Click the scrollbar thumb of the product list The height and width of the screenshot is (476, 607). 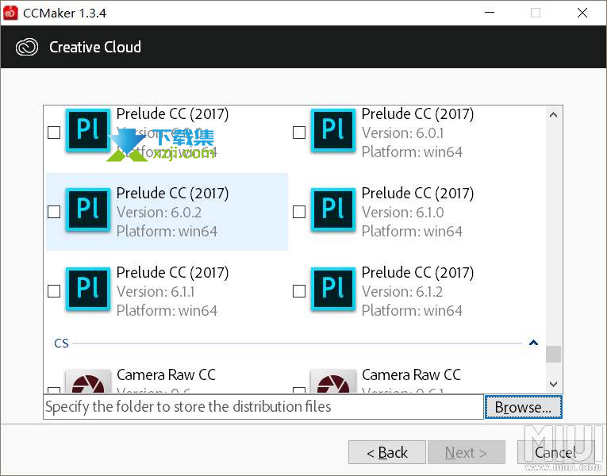[x=554, y=354]
